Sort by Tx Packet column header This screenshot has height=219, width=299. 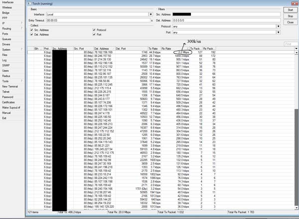coord(196,49)
